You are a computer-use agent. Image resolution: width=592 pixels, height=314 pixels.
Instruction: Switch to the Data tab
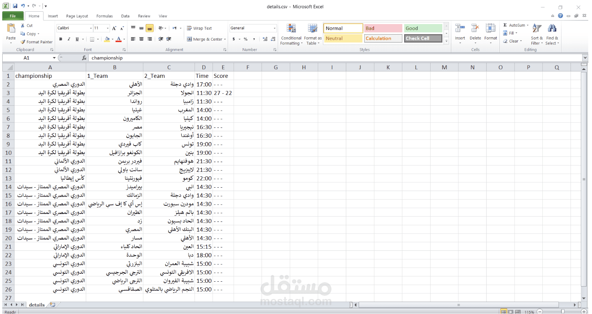(125, 16)
